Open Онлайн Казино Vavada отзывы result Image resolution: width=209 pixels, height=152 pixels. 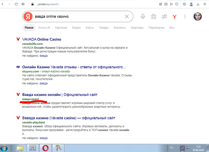(x=74, y=67)
